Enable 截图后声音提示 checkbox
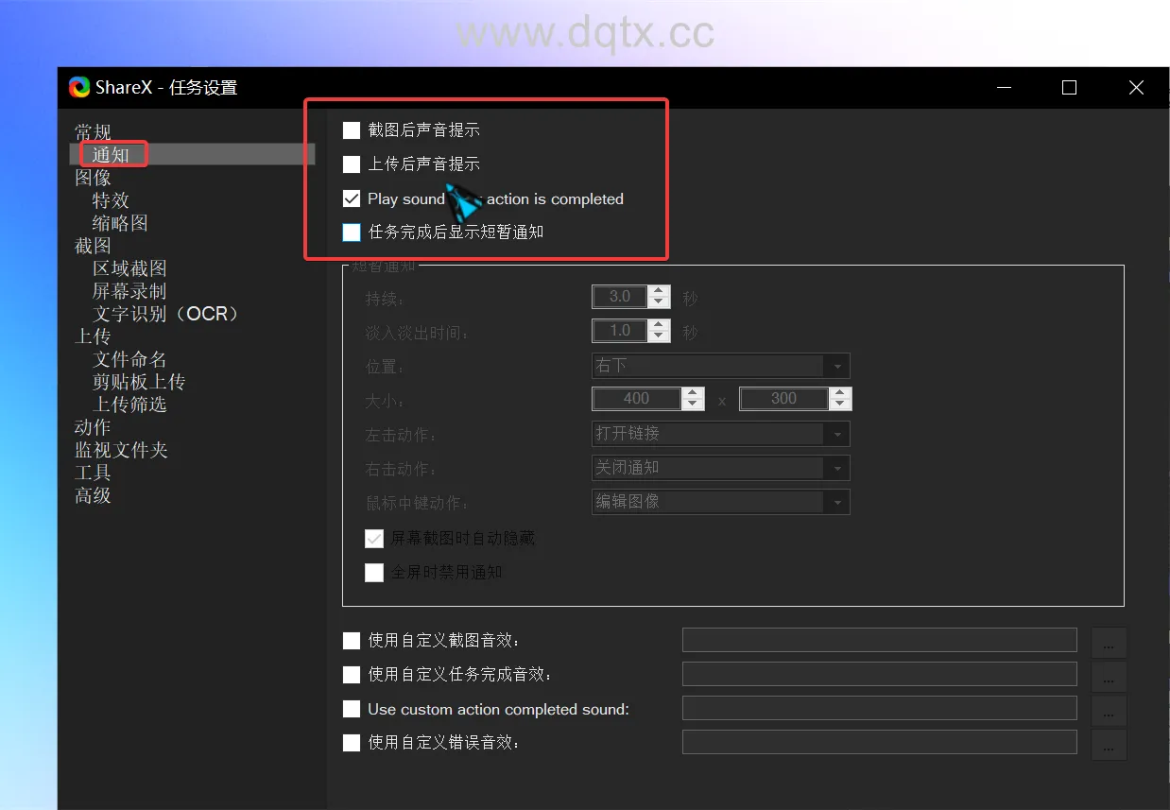The height and width of the screenshot is (810, 1170). click(352, 130)
